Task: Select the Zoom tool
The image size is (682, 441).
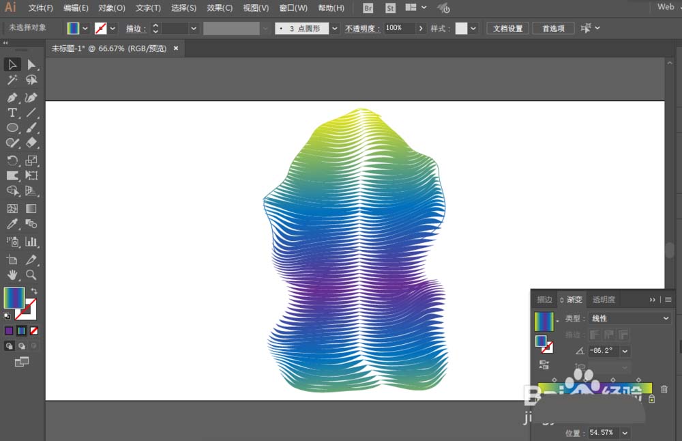Action: [31, 274]
